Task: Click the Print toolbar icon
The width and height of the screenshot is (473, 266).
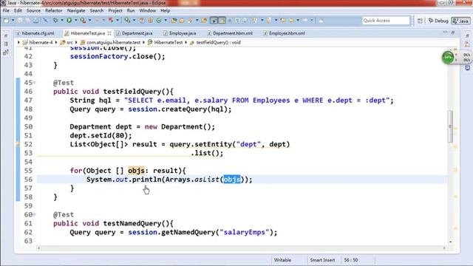Action: (x=35, y=21)
